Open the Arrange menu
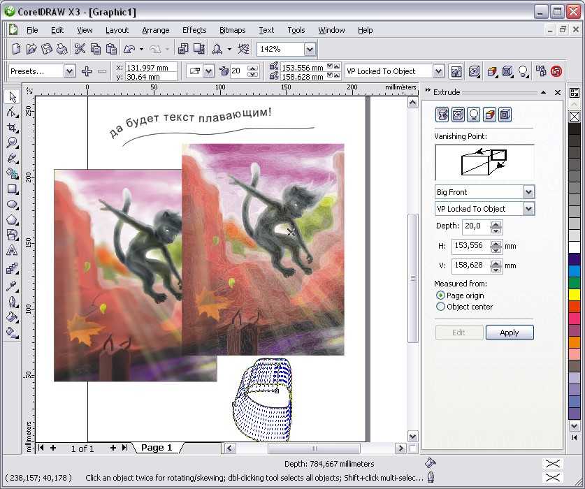Screen dimensions: 585x489 156,30
